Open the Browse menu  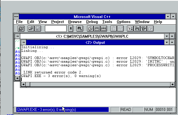[75, 22]
